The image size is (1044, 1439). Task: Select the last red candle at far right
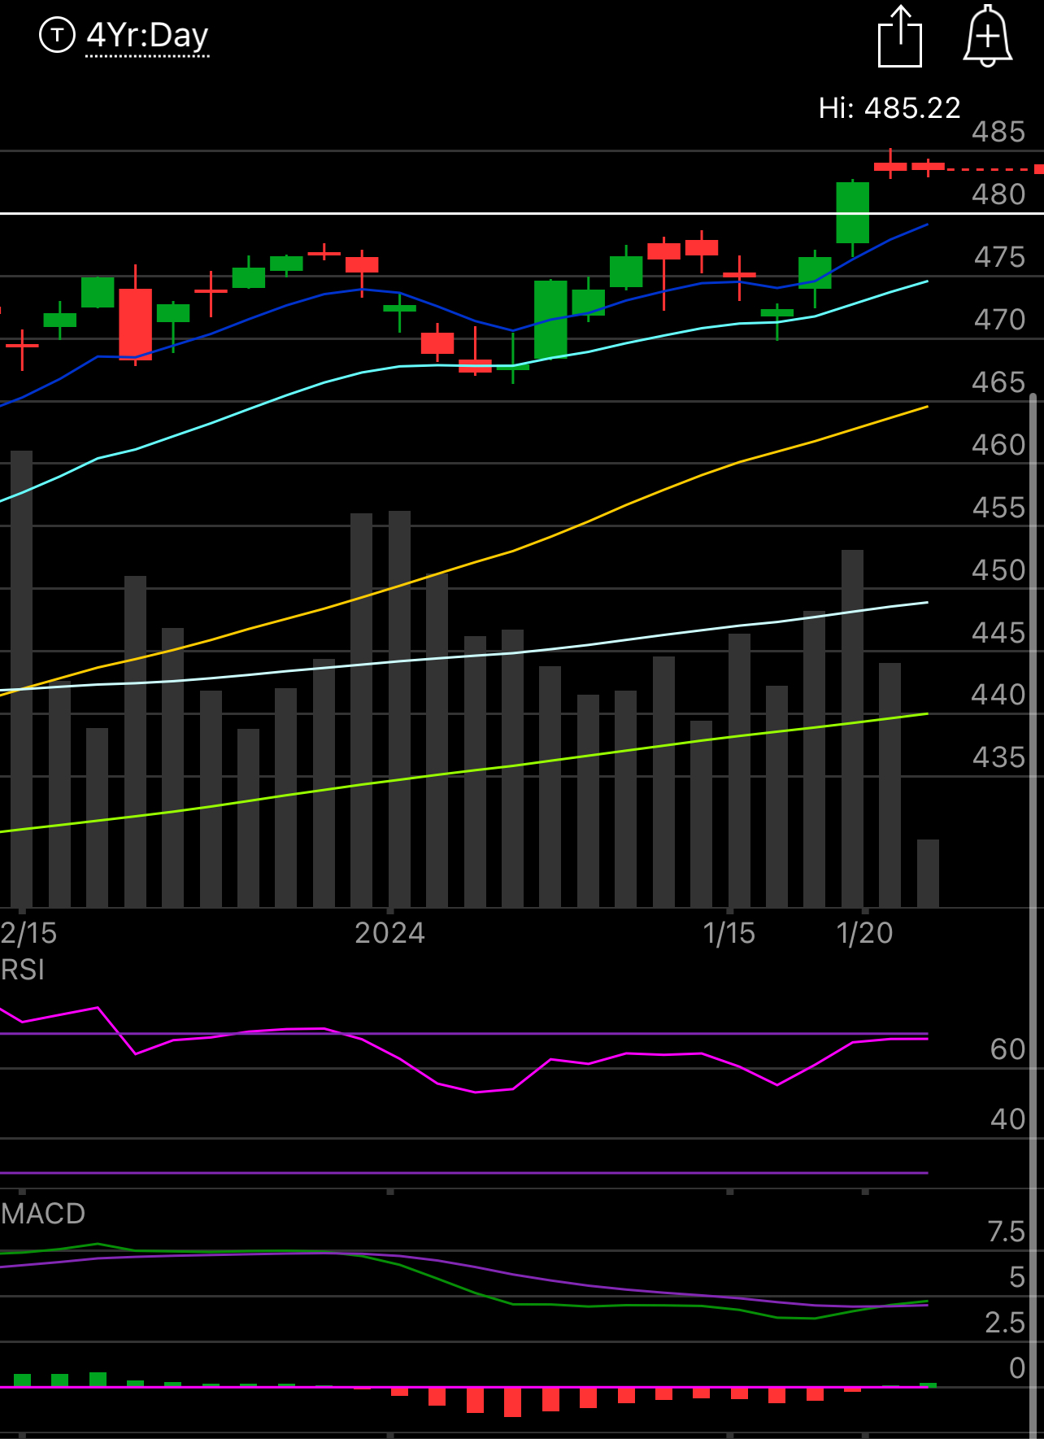(x=928, y=167)
